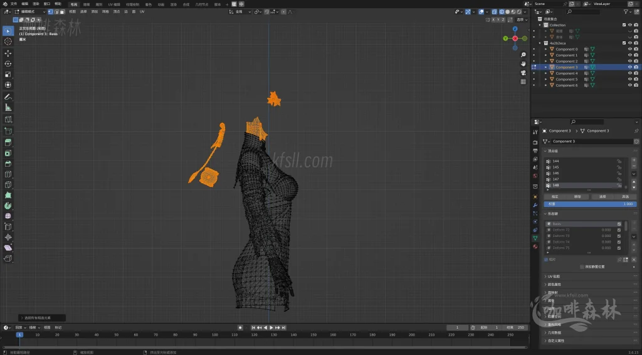Select the Transform tool
Image resolution: width=642 pixels, height=355 pixels.
[x=8, y=85]
